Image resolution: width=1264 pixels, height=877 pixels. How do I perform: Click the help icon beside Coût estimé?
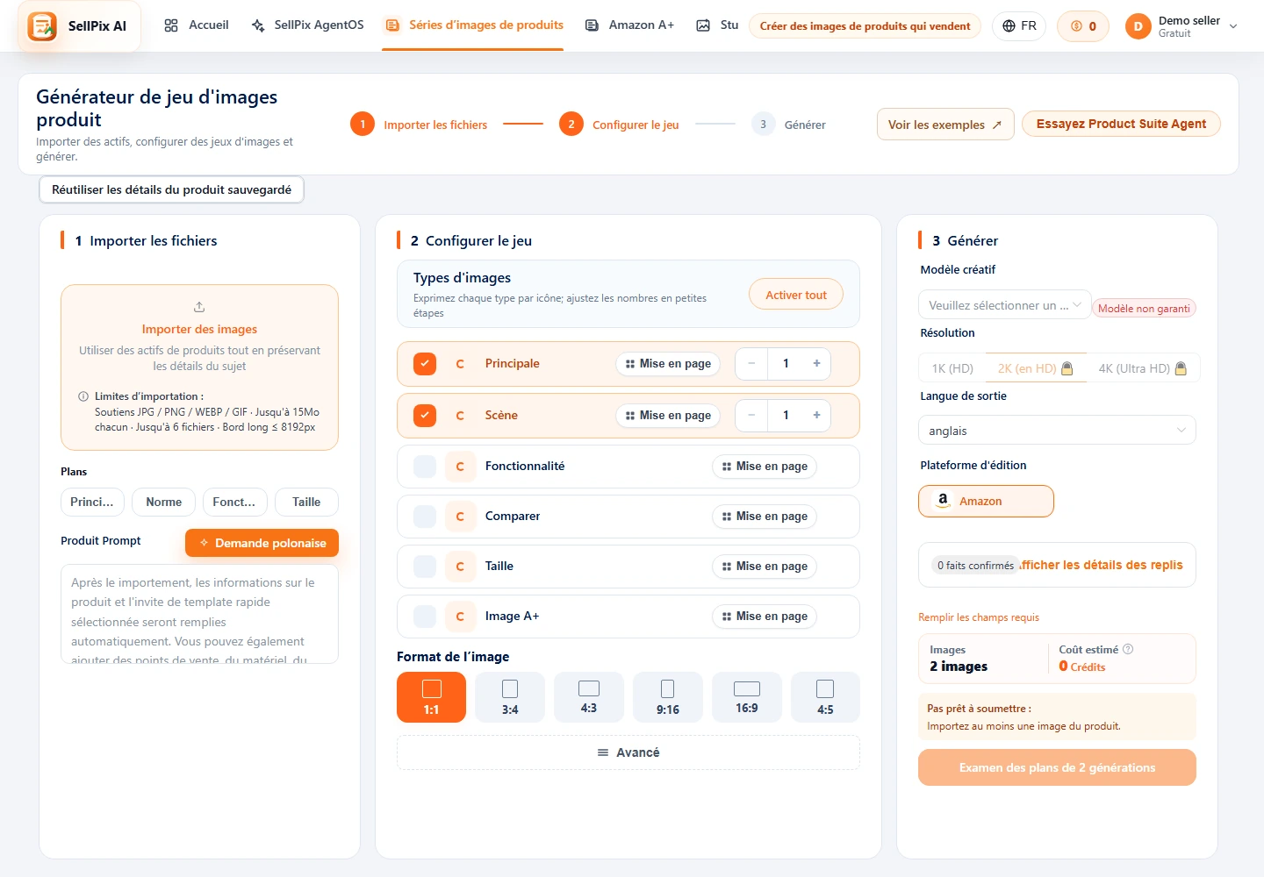click(x=1128, y=649)
